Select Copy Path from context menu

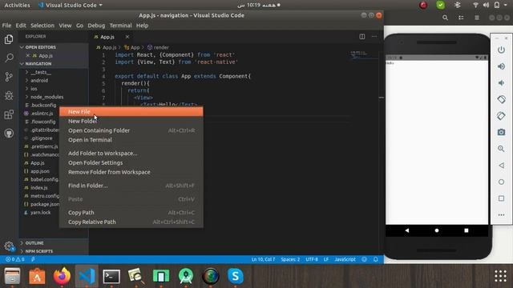click(131, 213)
